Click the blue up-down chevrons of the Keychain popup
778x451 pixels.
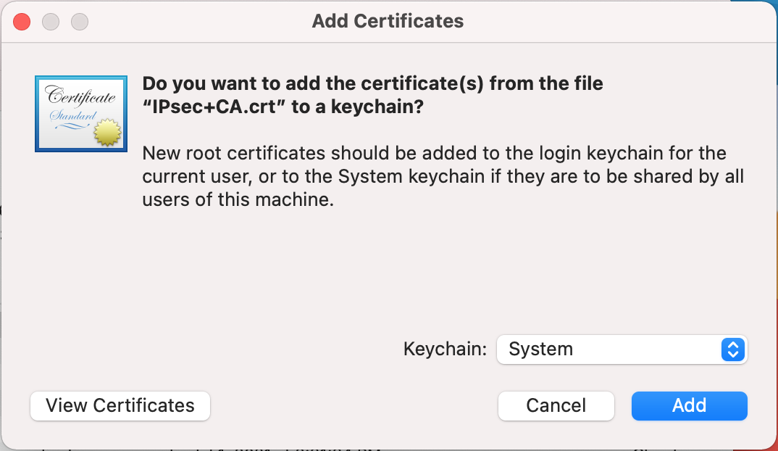click(x=733, y=349)
